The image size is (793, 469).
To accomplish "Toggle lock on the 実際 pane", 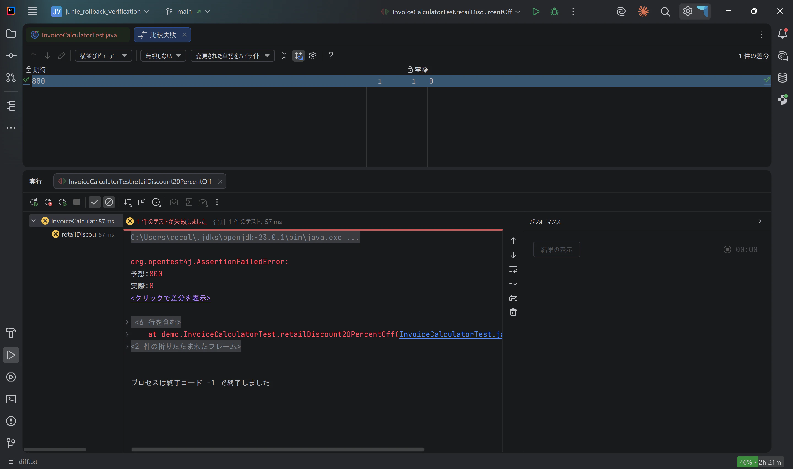I will tap(410, 69).
